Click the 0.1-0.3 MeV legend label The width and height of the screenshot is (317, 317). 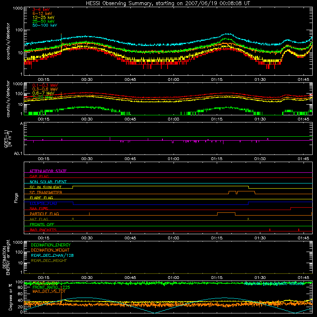(45, 85)
